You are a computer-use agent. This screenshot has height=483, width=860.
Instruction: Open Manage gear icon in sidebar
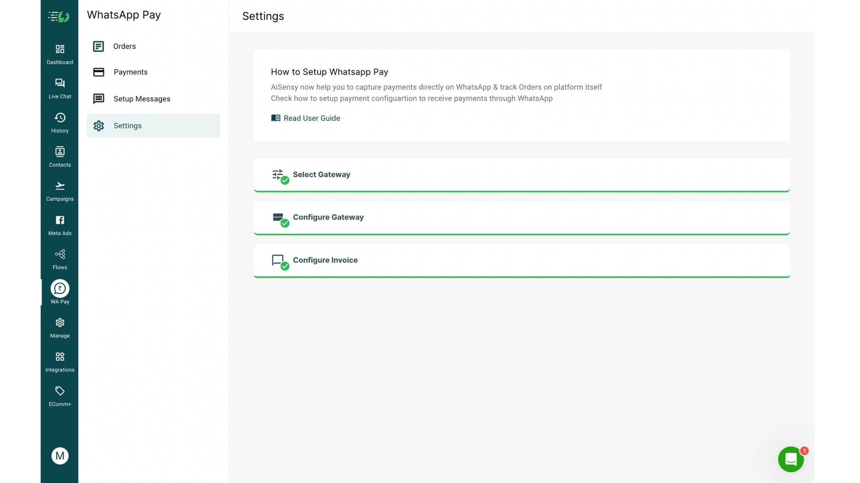tap(60, 323)
